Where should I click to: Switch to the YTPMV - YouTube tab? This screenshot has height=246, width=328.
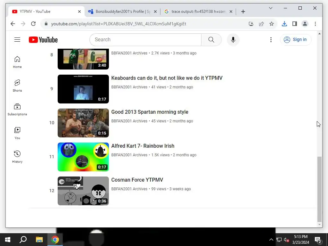click(x=46, y=12)
